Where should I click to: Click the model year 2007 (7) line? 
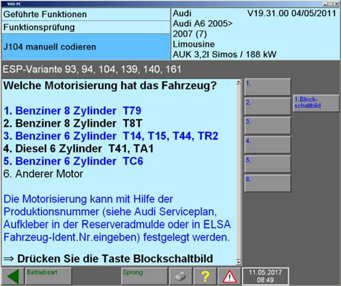coord(190,34)
